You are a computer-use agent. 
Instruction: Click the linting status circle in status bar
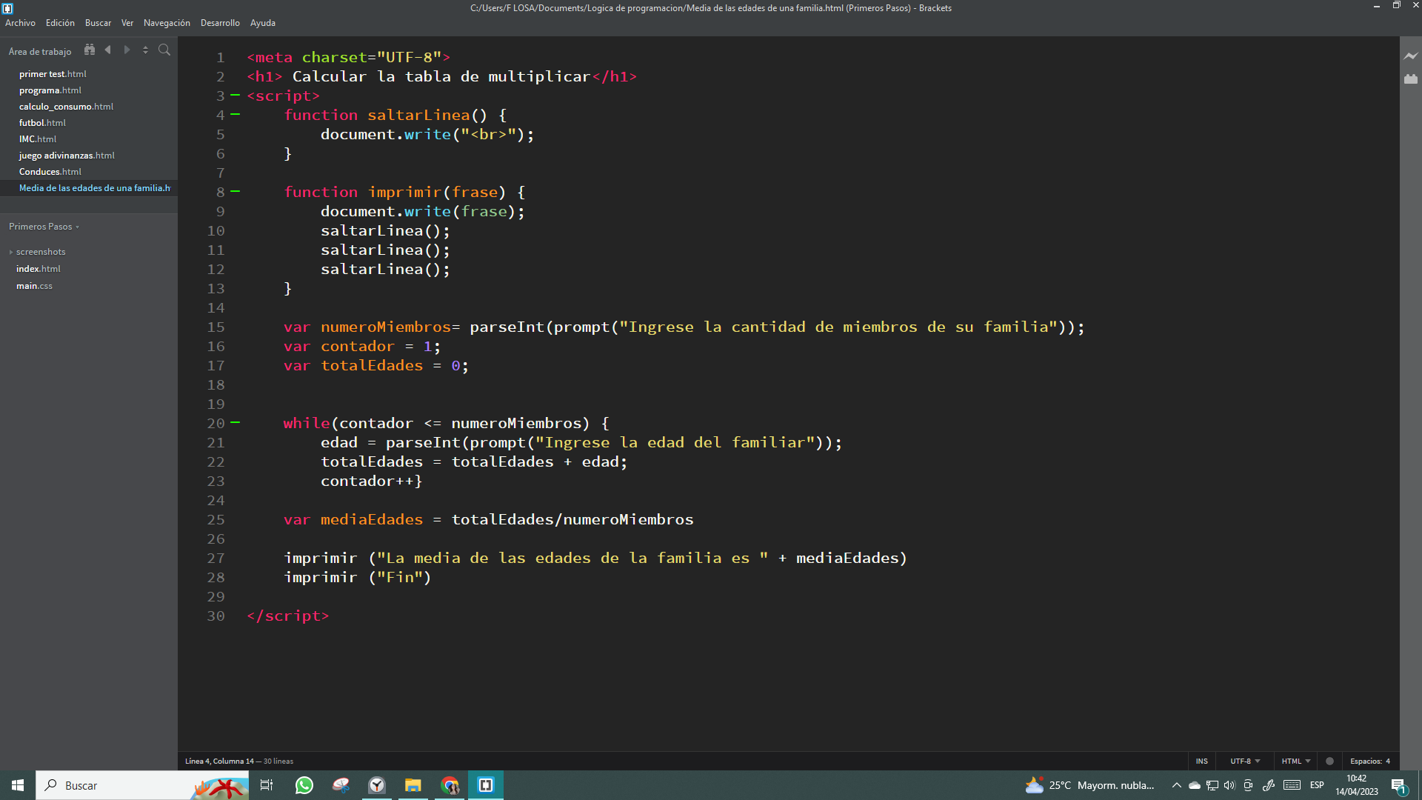pos(1329,761)
